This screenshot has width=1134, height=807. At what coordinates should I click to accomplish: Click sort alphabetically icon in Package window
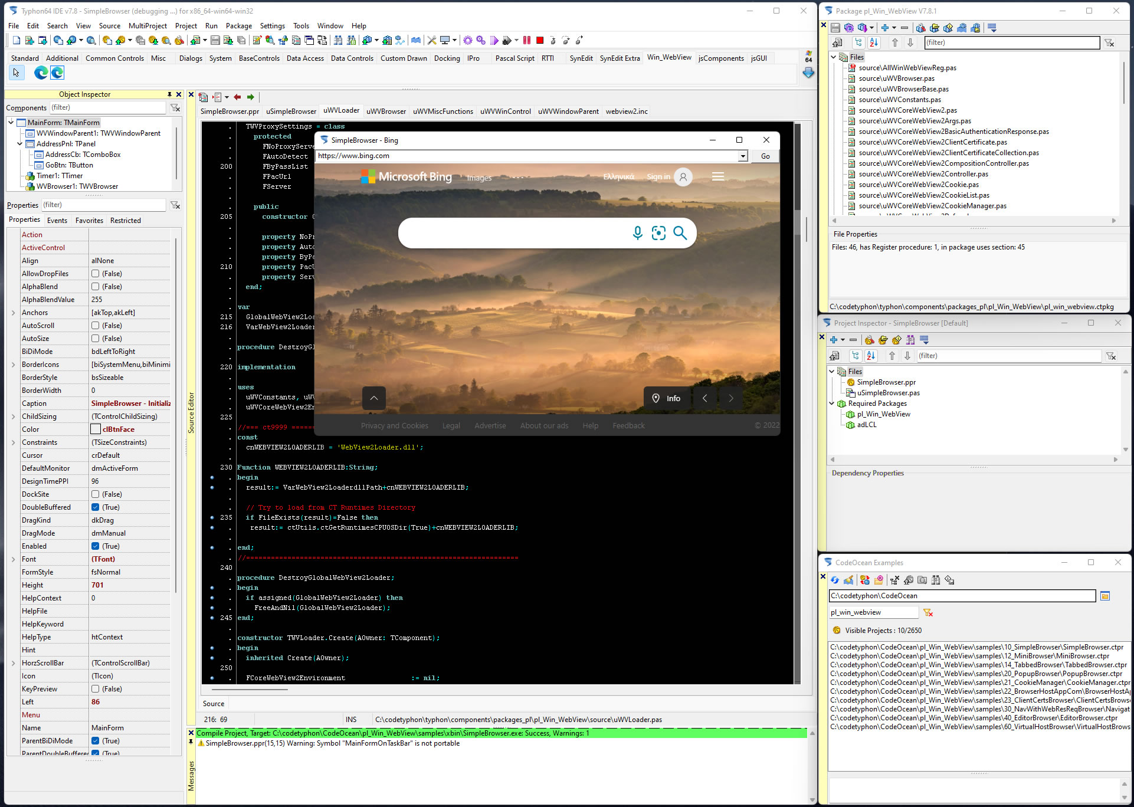(874, 42)
